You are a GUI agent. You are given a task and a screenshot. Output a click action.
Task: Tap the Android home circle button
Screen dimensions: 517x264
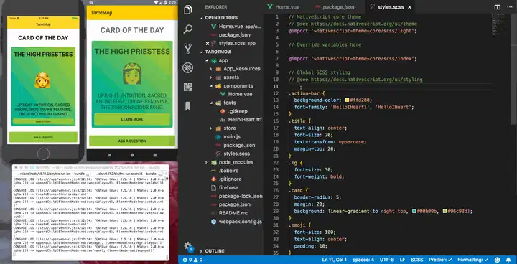click(132, 155)
